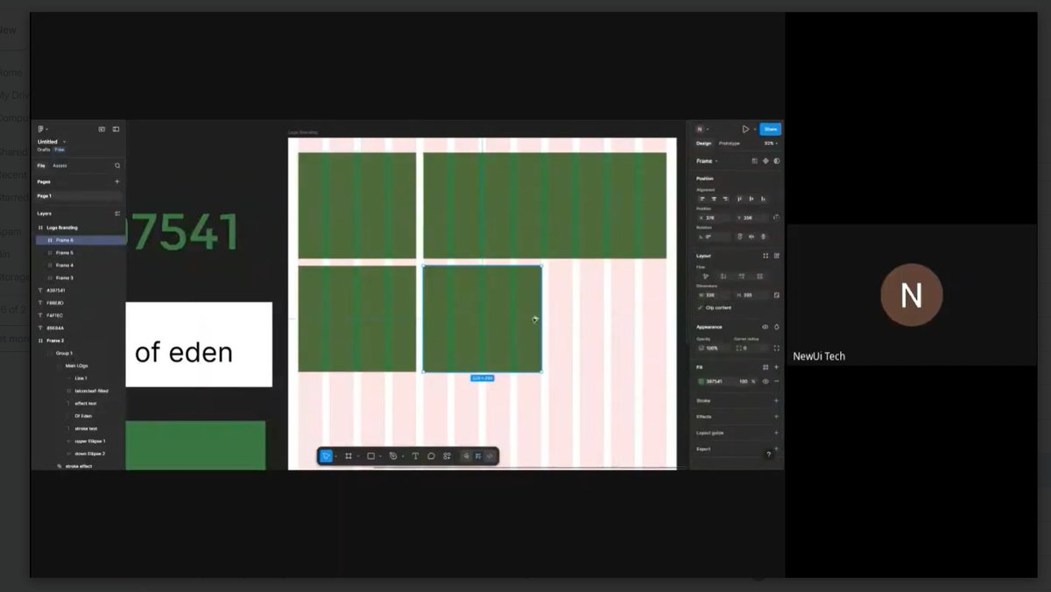Toggle the Clip content checkbox

700,307
